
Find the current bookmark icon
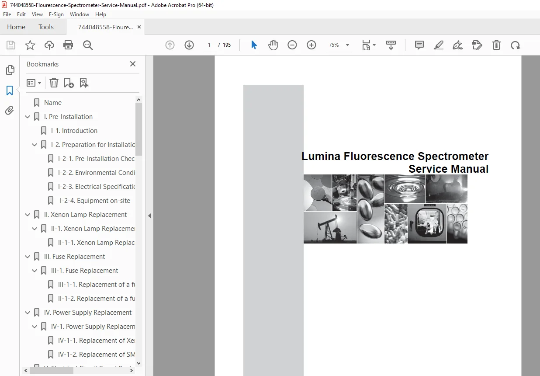tap(84, 83)
